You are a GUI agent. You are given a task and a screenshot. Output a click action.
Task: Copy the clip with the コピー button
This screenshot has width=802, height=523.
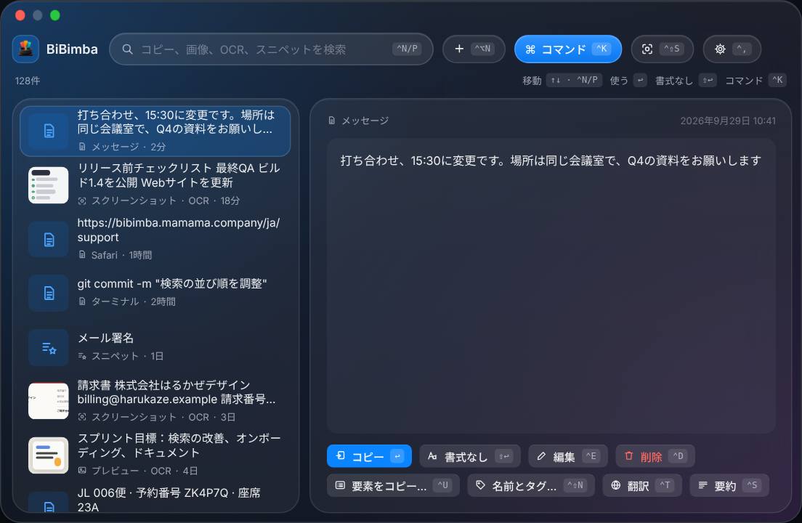(x=369, y=456)
